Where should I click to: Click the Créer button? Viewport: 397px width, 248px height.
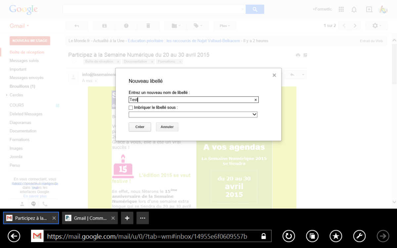pyautogui.click(x=140, y=127)
